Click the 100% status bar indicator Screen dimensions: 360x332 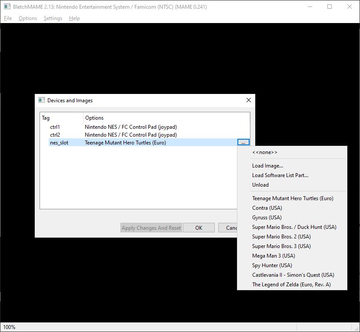point(9,327)
